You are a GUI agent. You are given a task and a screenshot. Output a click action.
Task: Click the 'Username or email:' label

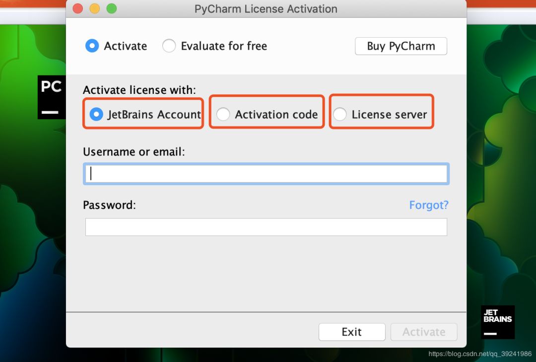(x=134, y=151)
